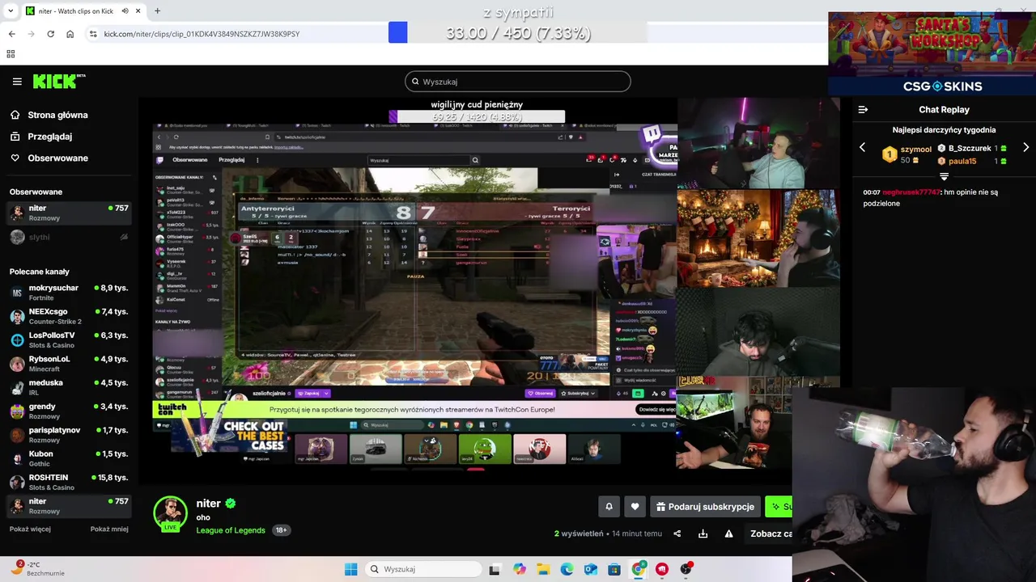Screen dimensions: 1036x582
Task: Click niter's live avatar below video
Action: click(170, 513)
